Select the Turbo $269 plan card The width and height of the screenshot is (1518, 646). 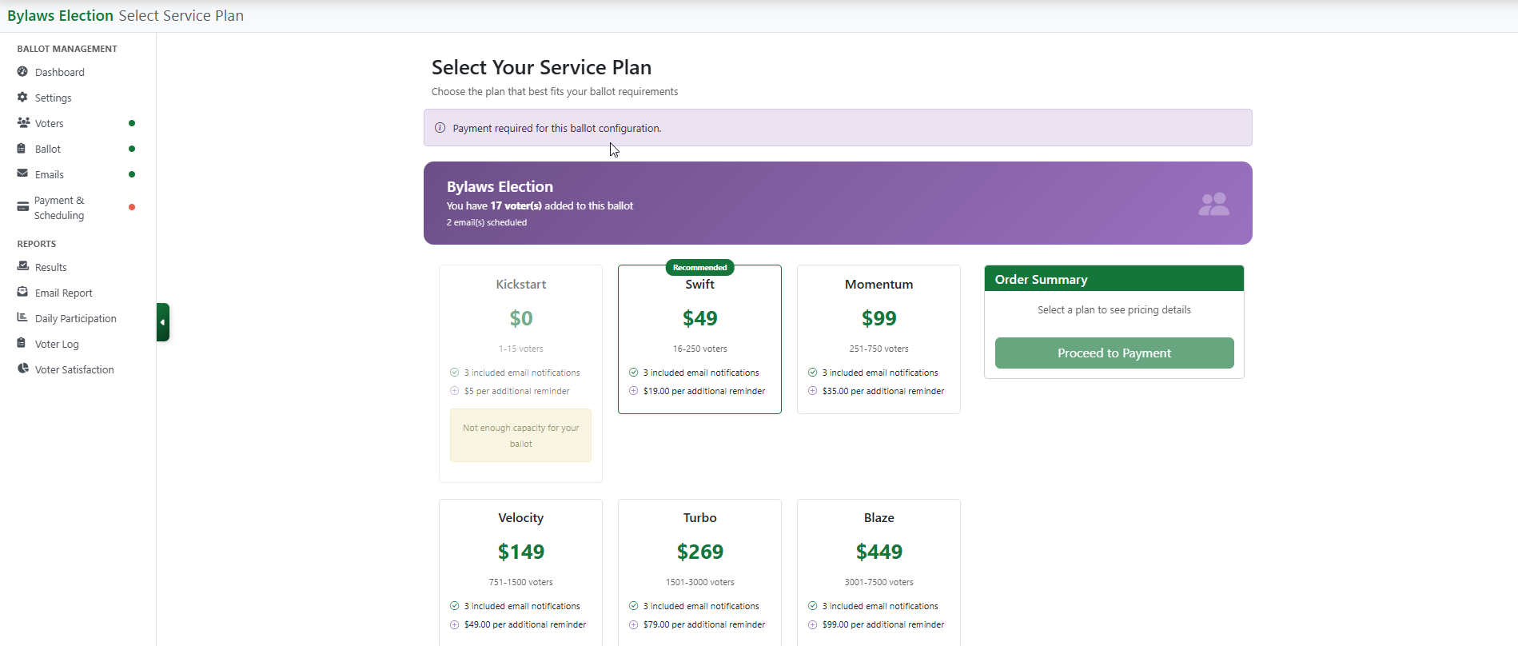pos(699,572)
